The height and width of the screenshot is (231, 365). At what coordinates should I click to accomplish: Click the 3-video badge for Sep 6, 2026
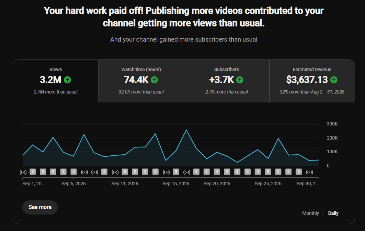73,172
